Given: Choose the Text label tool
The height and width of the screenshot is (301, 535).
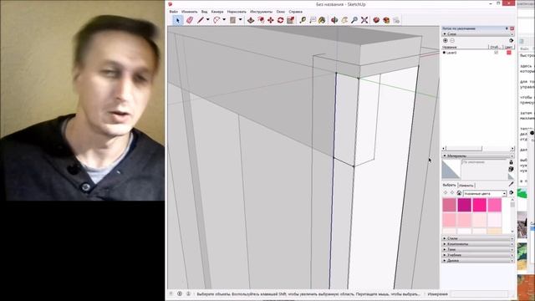Looking at the screenshot, I should [x=313, y=20].
